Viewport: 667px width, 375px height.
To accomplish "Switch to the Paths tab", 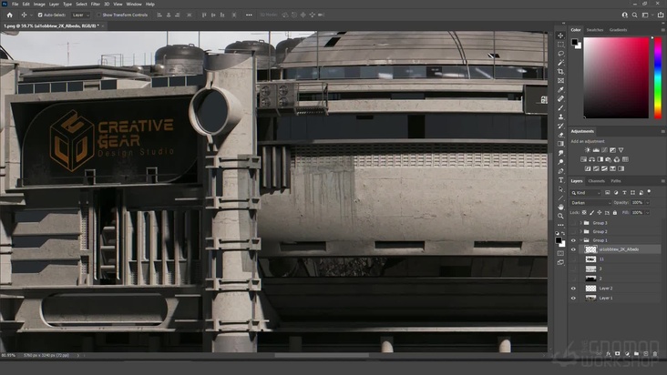I will pos(616,181).
